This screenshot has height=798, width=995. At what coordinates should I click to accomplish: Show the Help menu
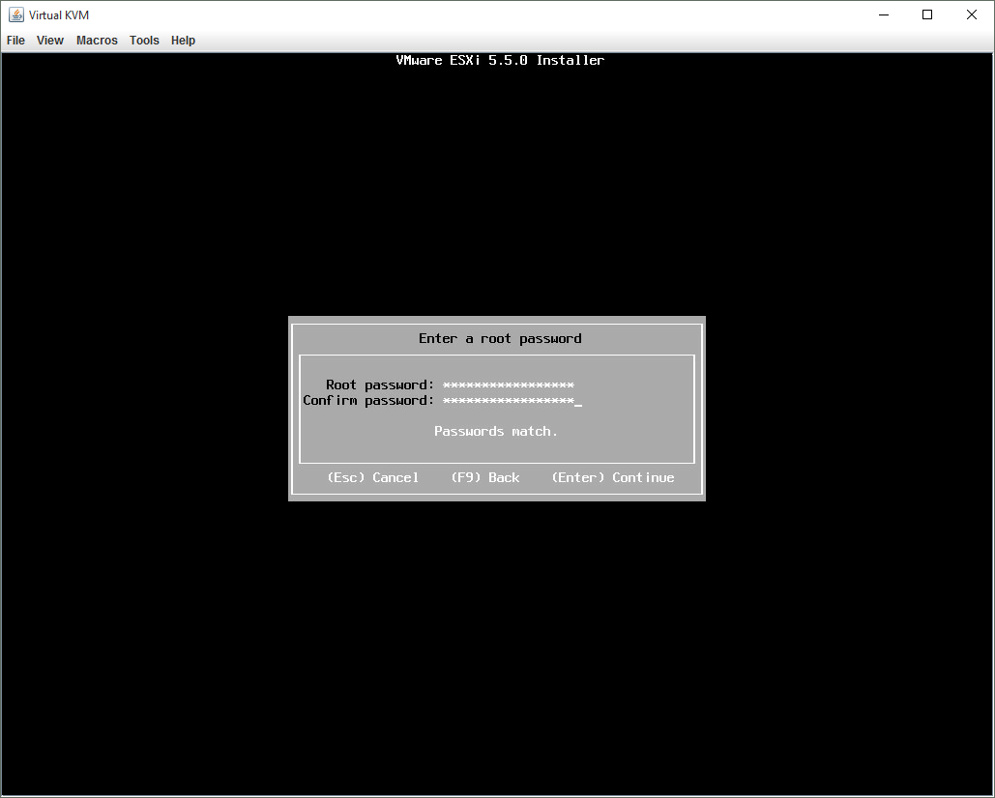(x=183, y=41)
